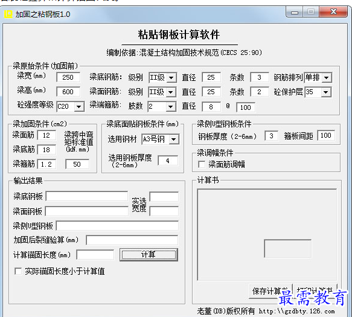Click the 计算 button

point(149,255)
